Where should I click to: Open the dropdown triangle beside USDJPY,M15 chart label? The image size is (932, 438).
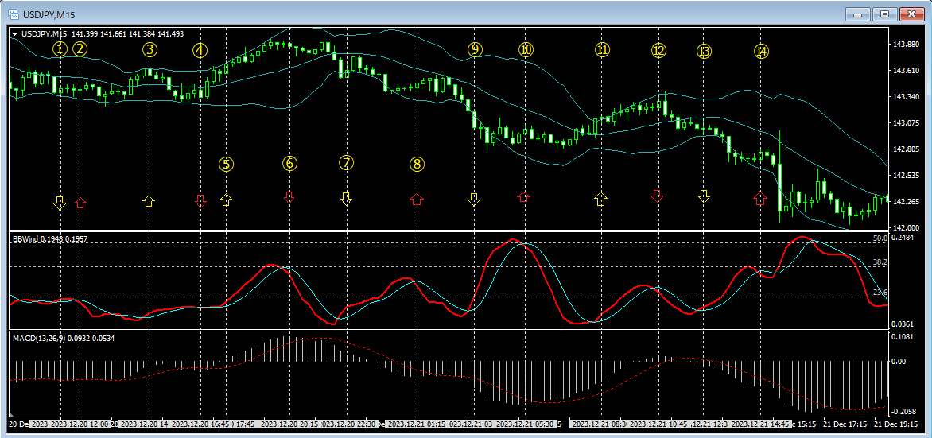coord(15,34)
